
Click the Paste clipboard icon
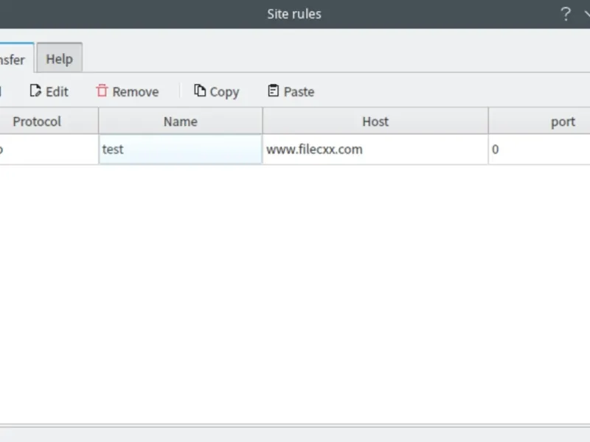[274, 91]
